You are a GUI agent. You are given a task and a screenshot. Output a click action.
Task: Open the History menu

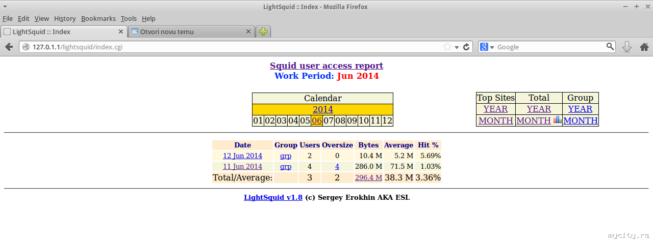[65, 18]
